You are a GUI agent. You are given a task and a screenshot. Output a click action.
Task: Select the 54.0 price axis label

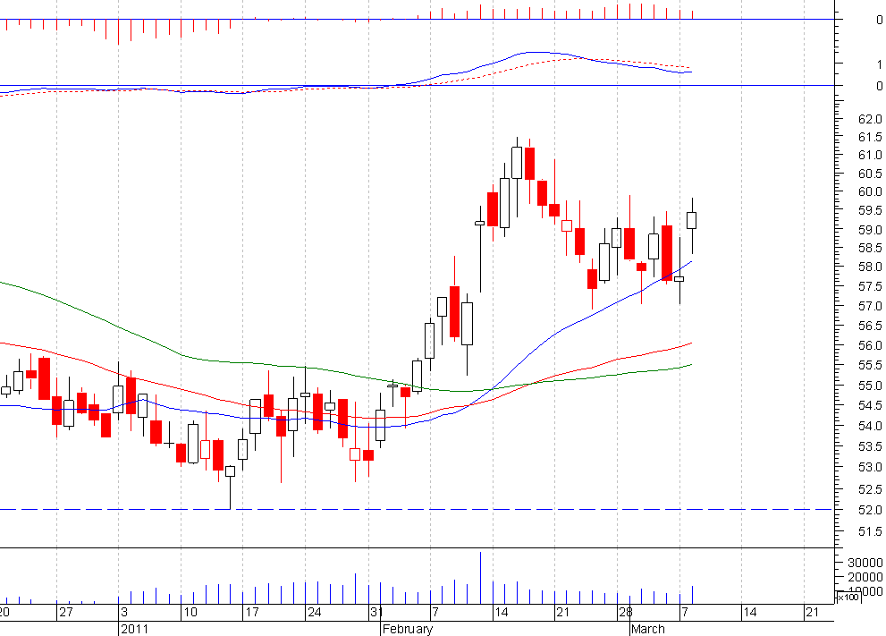coord(870,426)
